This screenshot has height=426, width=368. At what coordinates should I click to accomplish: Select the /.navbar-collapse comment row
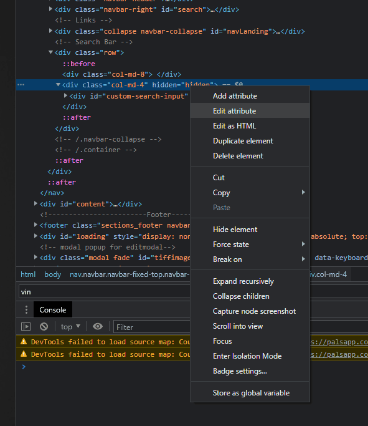108,139
